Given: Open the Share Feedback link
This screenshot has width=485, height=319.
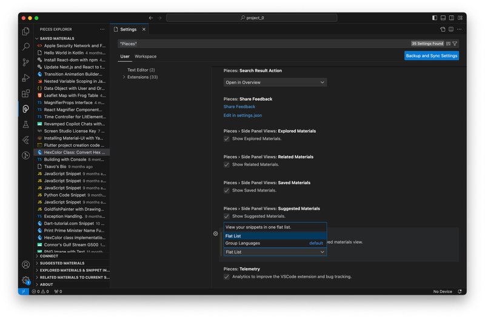Looking at the screenshot, I should (x=239, y=107).
